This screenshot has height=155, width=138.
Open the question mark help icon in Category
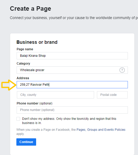point(122,70)
